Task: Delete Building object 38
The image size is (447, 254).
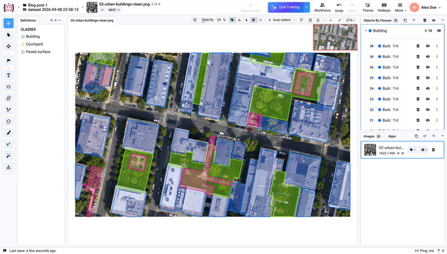Action: 418,46
